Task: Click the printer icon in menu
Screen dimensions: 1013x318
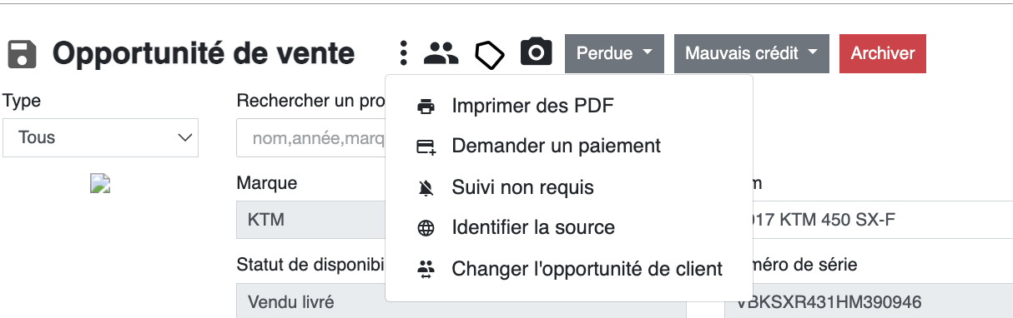Action: tap(426, 107)
